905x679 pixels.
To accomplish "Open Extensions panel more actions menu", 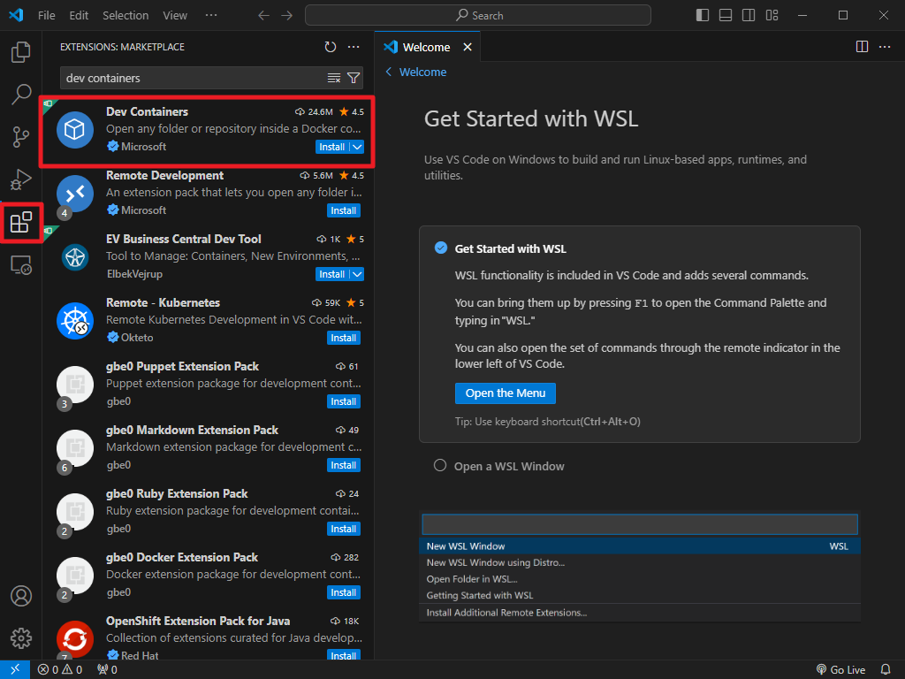I will pyautogui.click(x=354, y=47).
